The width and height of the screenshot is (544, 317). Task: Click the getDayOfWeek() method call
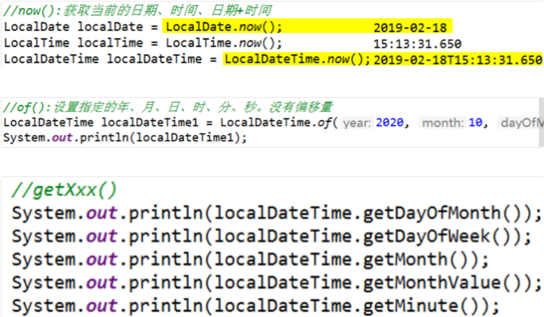pyautogui.click(x=436, y=236)
